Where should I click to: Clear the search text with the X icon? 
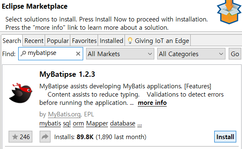point(78,54)
